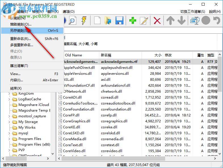Select 另存規則(S) Ctrl+S menu entry

32,31
